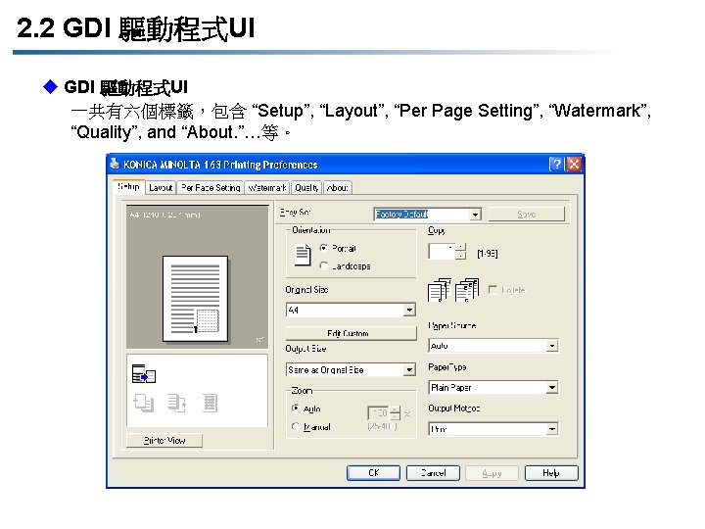This screenshot has width=705, height=529.
Task: Open the Per Page Setting tab
Action: tap(211, 188)
